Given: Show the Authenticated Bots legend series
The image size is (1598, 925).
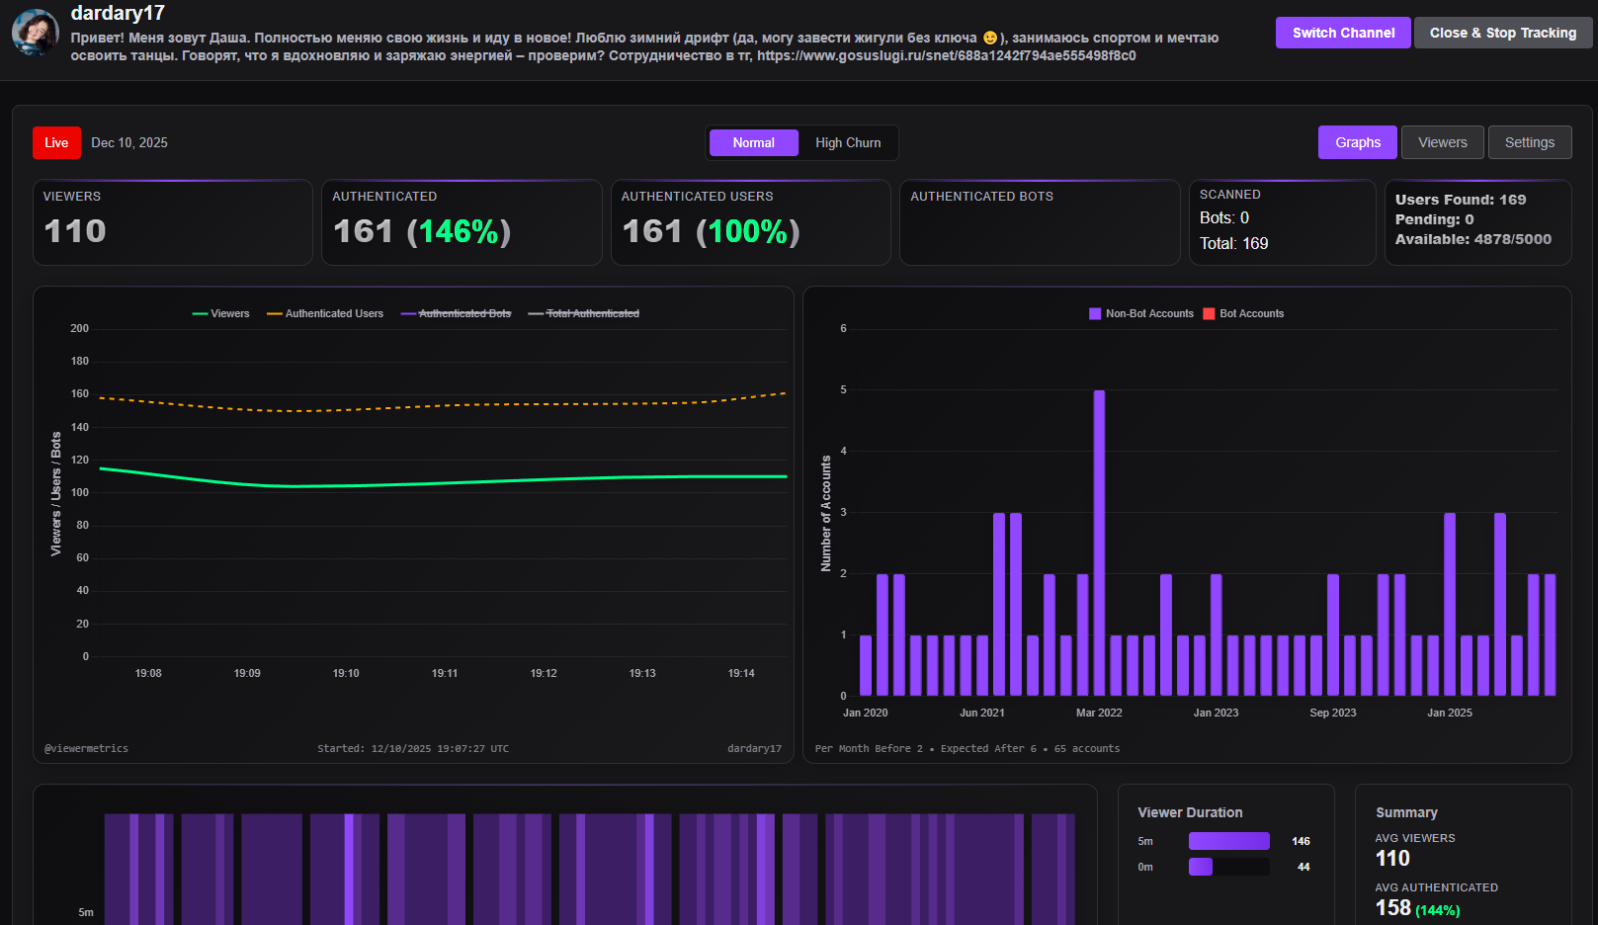Looking at the screenshot, I should pos(457,313).
